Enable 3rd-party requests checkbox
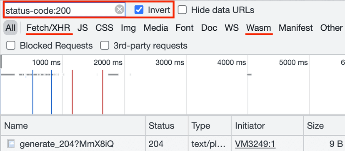345x151 pixels. pyautogui.click(x=105, y=46)
